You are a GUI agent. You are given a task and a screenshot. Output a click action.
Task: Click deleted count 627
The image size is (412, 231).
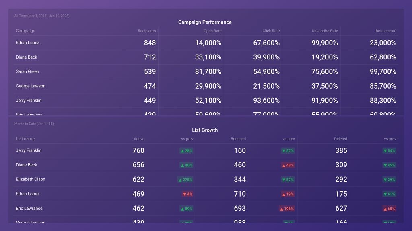(x=341, y=208)
